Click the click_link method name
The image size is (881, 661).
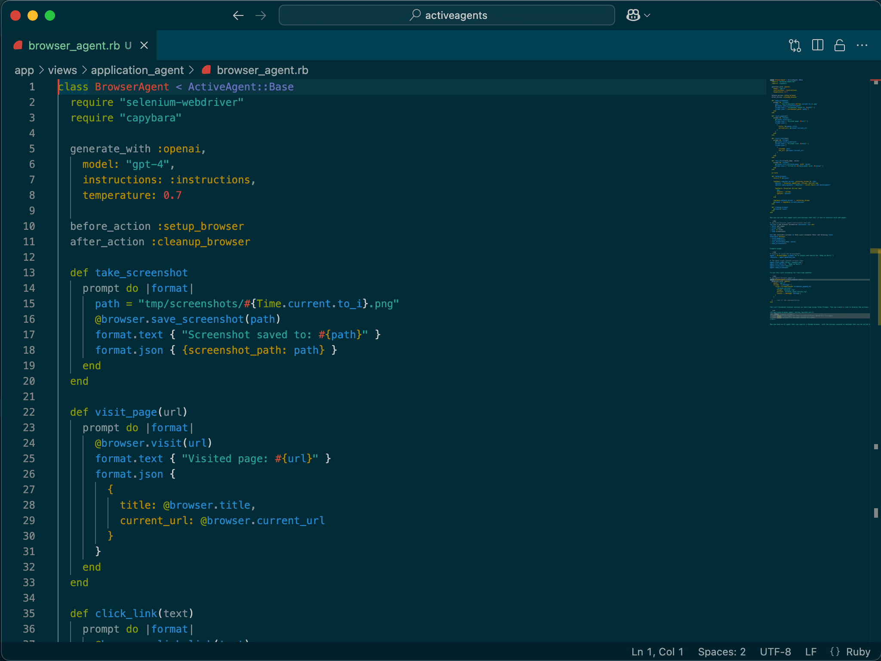(126, 614)
